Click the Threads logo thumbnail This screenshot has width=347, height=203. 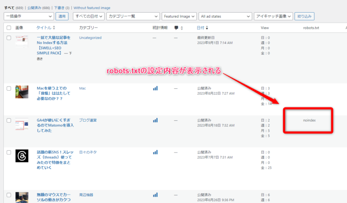click(x=22, y=156)
